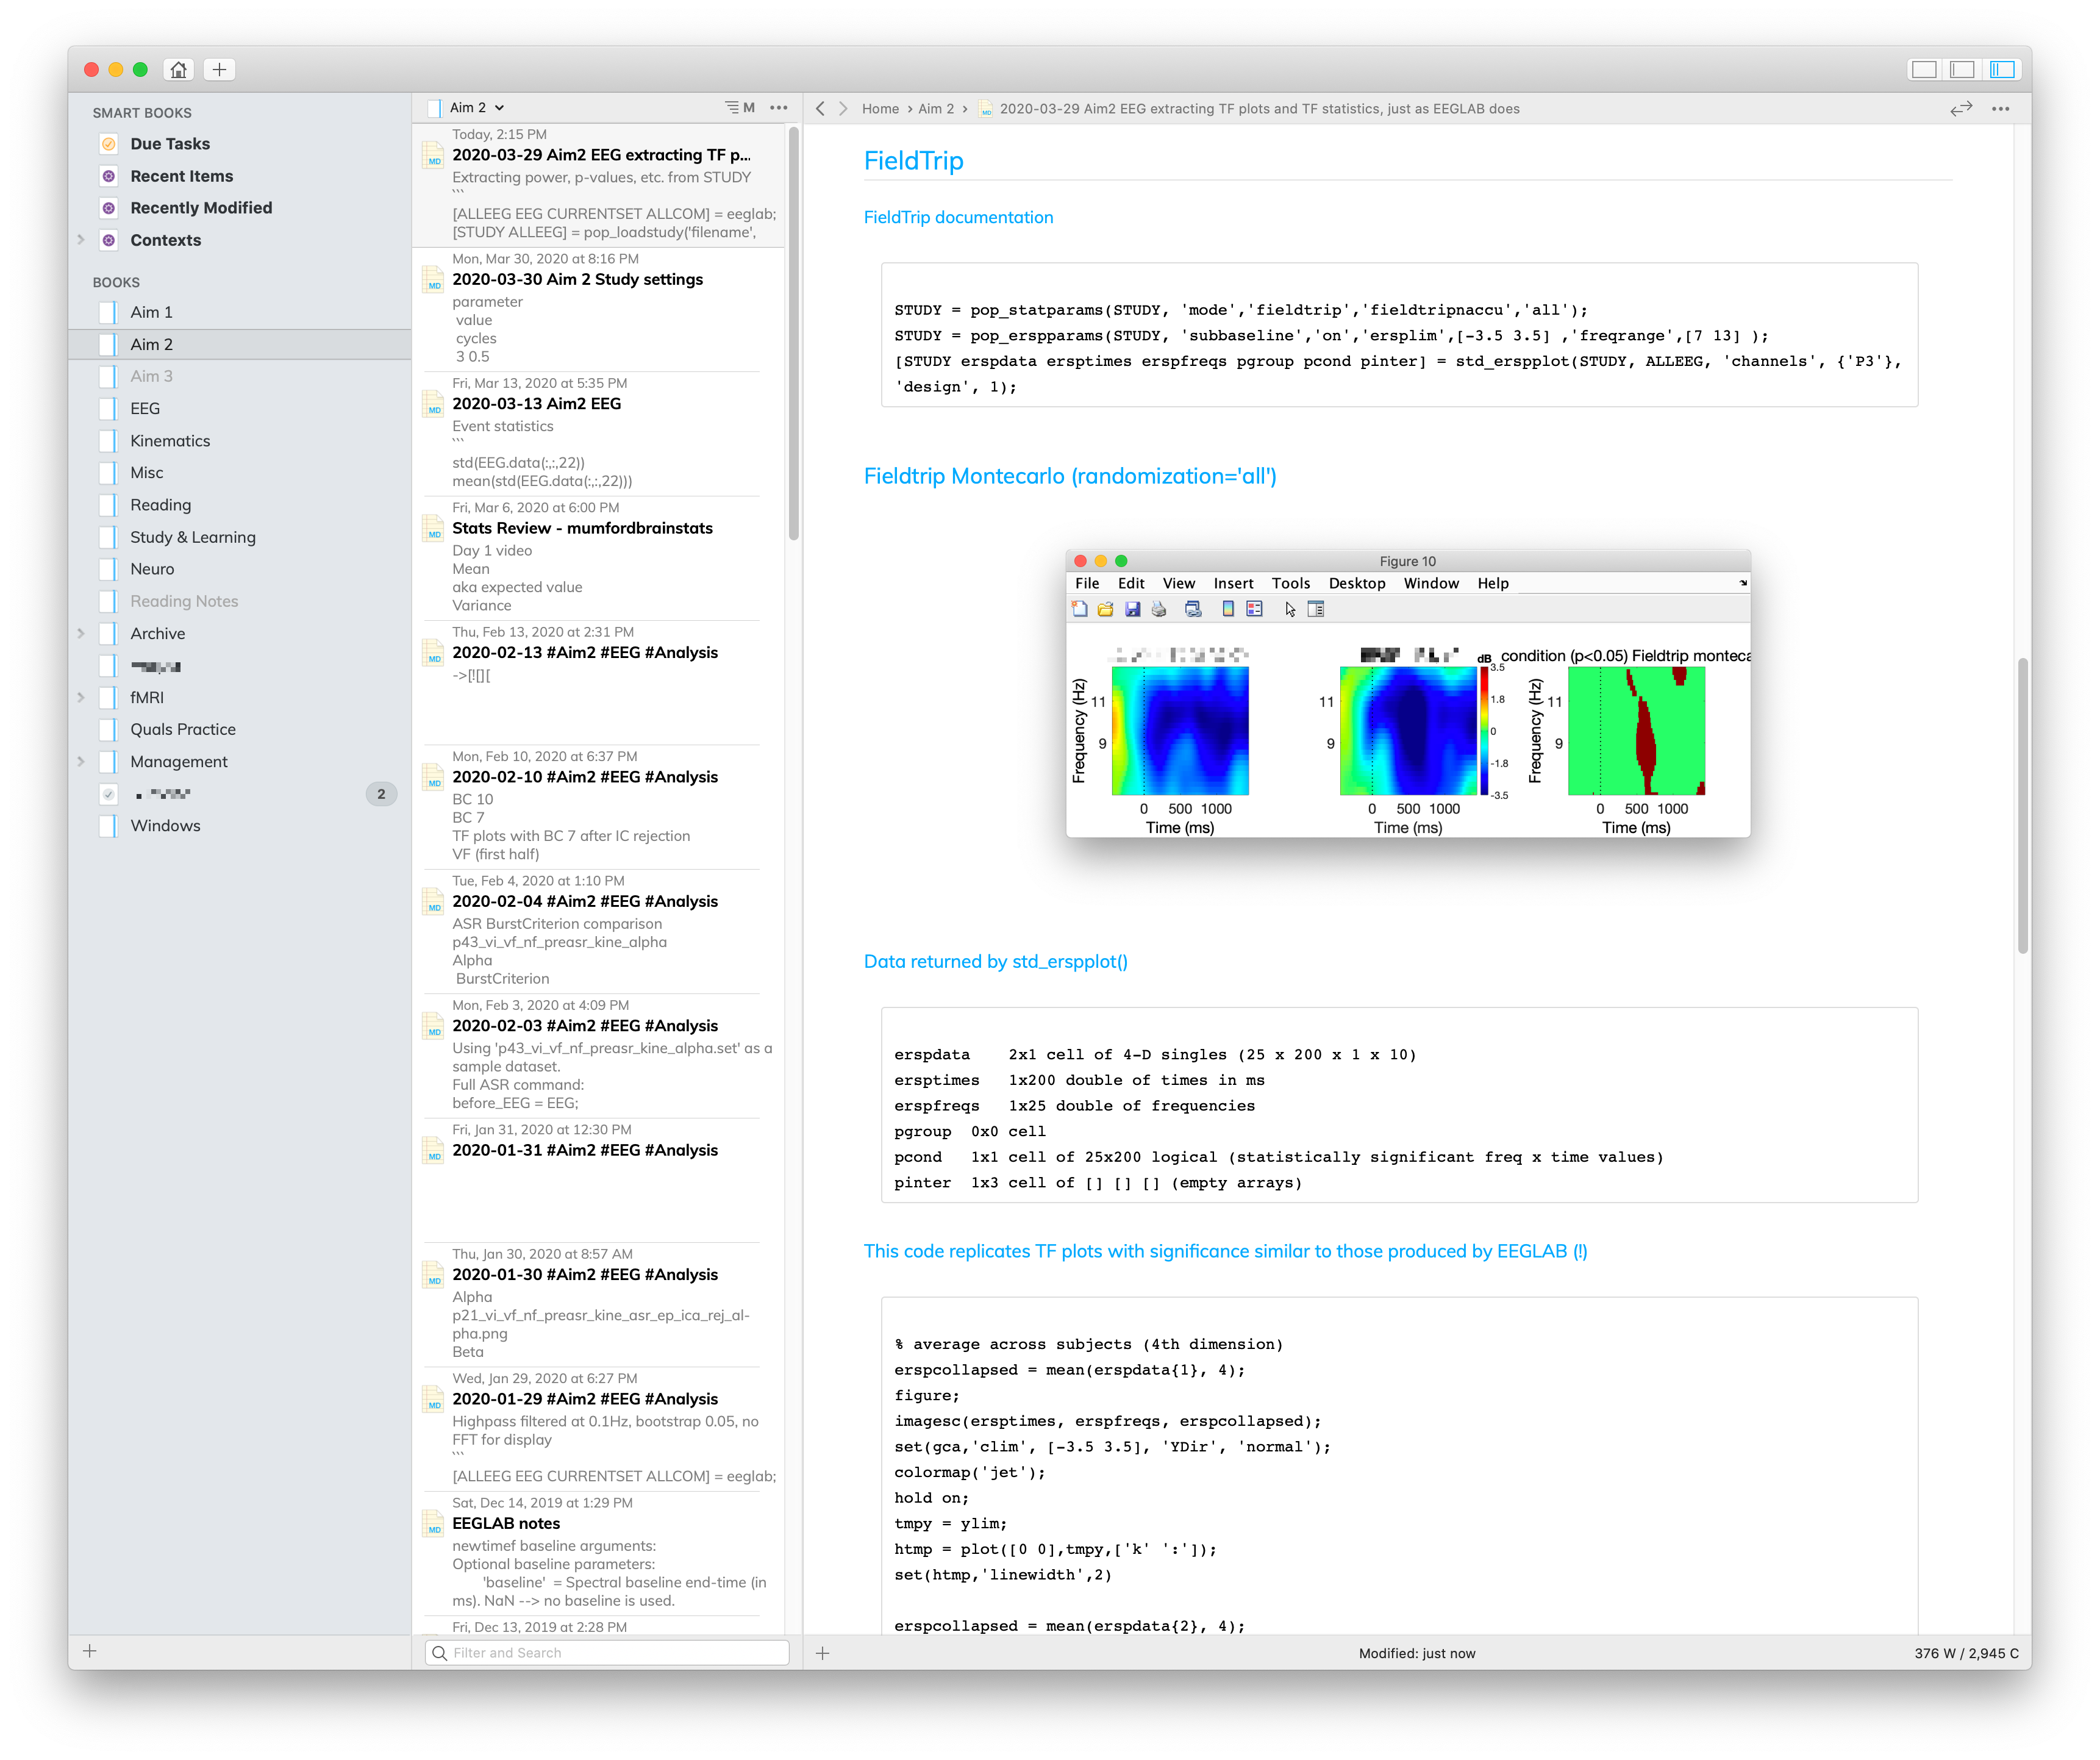Open the Reading Notes book
Image resolution: width=2100 pixels, height=1760 pixels.
point(184,601)
